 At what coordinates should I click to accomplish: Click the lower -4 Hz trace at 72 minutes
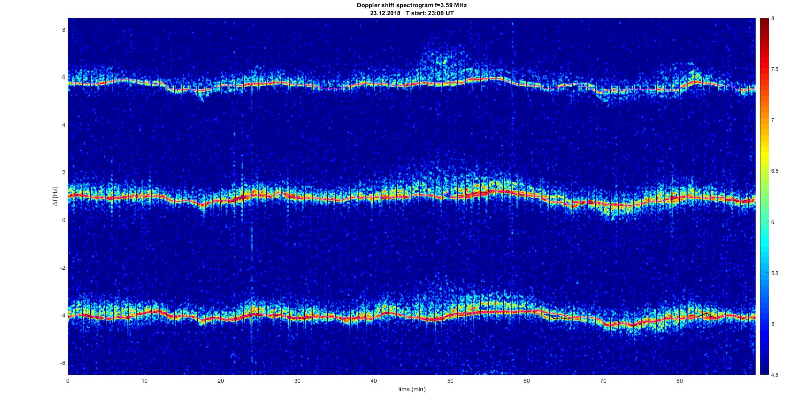pyautogui.click(x=618, y=324)
